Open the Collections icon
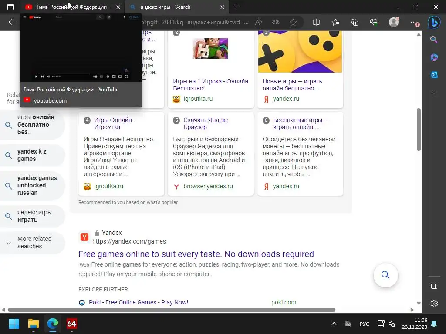This screenshot has width=446, height=334. [x=355, y=22]
